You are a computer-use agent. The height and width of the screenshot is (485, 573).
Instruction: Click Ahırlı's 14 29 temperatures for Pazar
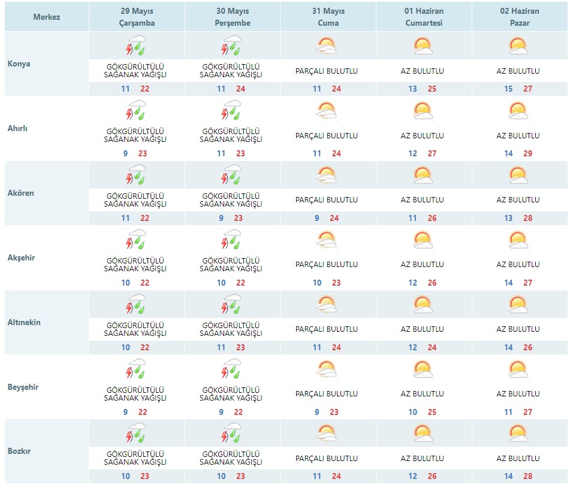pos(518,153)
